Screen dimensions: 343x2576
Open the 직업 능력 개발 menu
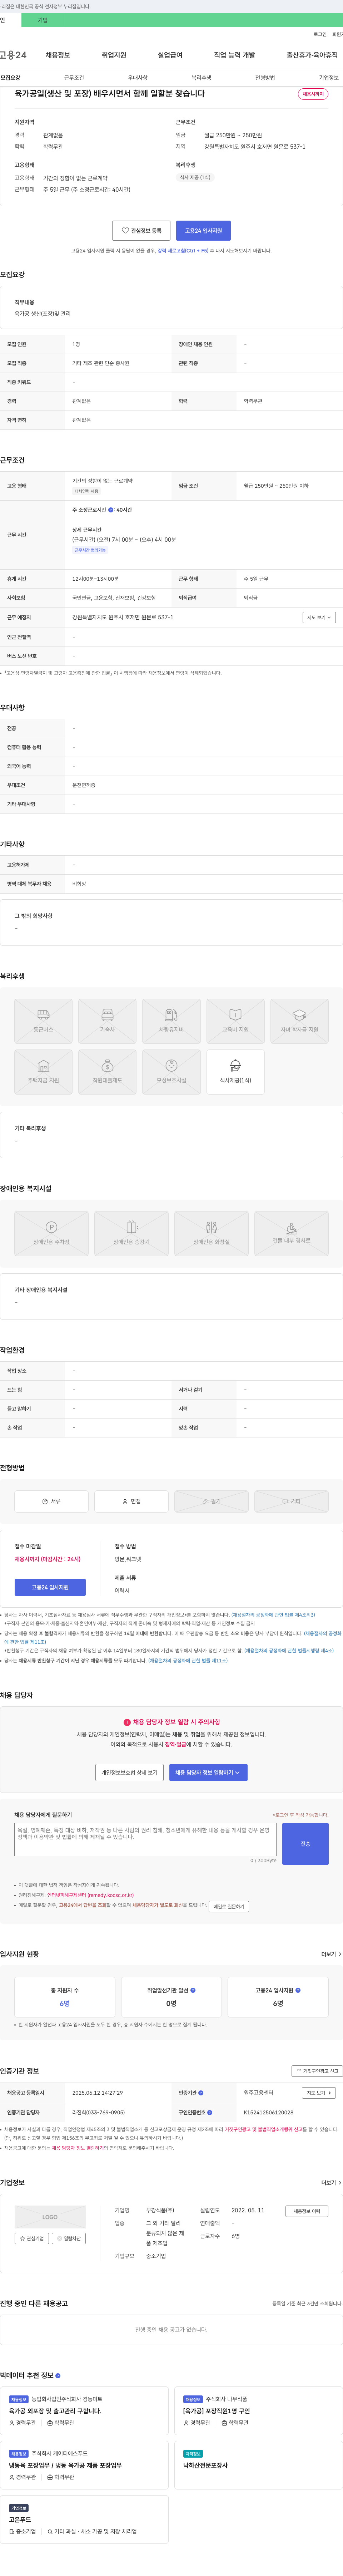click(x=234, y=55)
